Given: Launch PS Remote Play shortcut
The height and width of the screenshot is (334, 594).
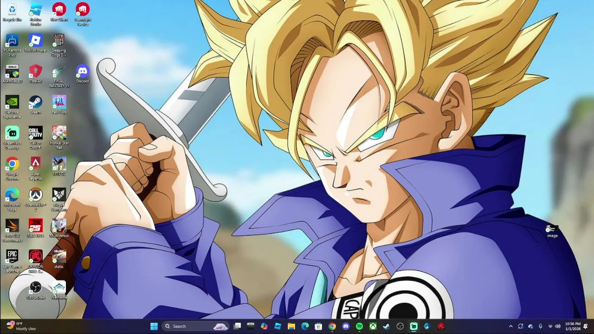Looking at the screenshot, I should coord(12,45).
